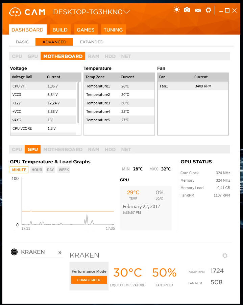Open the GAMES tab

[x=86, y=30]
